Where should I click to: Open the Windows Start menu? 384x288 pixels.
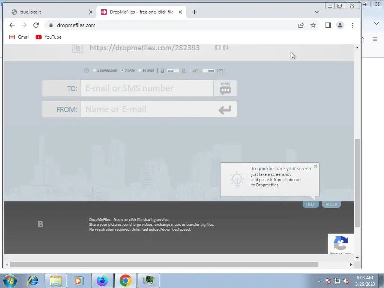(10, 280)
